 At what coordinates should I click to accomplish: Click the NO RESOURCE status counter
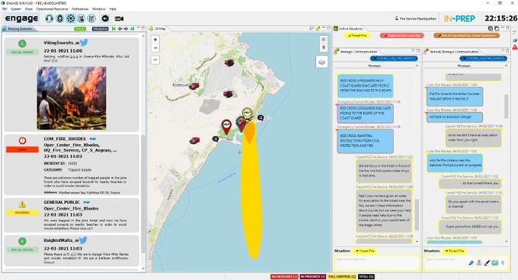pyautogui.click(x=284, y=277)
